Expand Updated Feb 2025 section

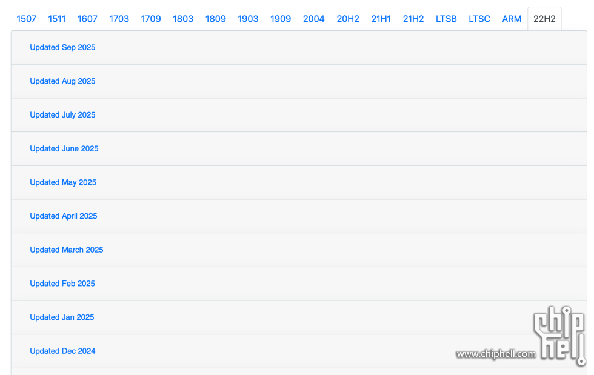(x=62, y=284)
